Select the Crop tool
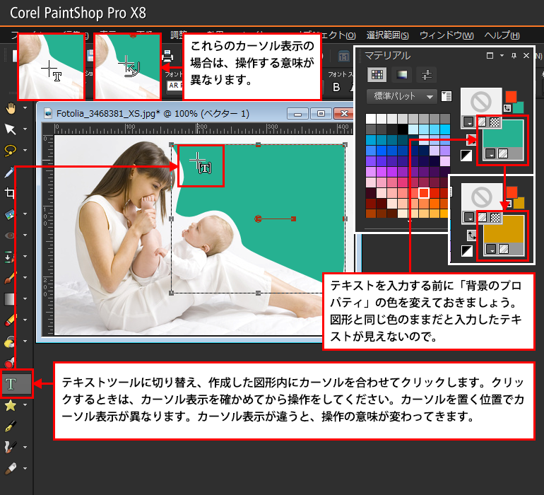 pyautogui.click(x=10, y=193)
